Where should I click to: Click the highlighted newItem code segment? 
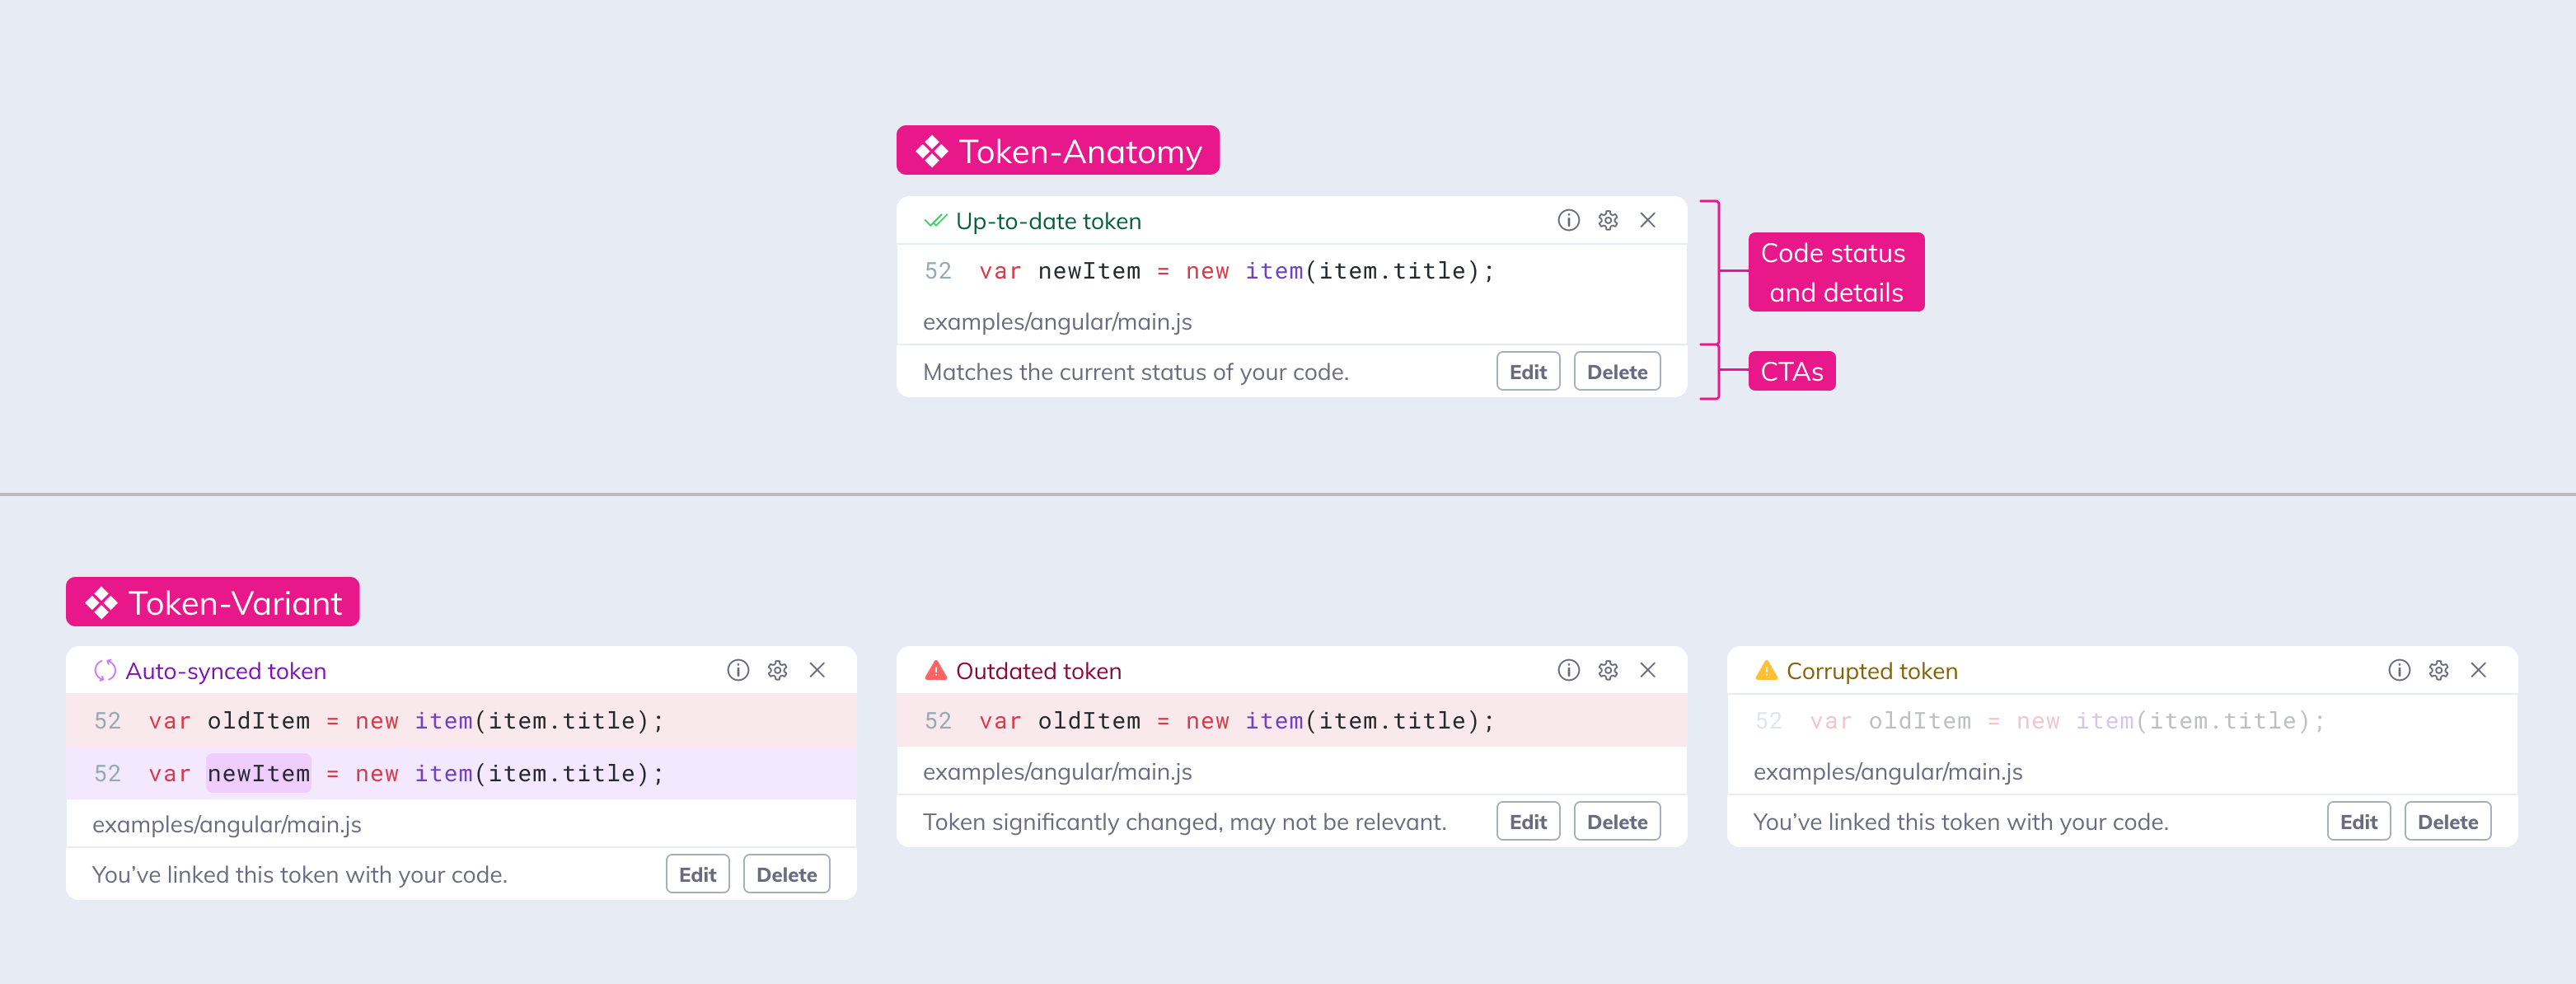(258, 773)
